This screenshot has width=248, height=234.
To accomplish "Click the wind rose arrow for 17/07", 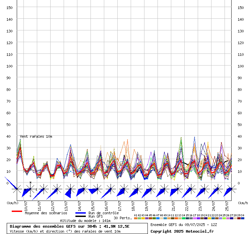I will tap(121, 193).
